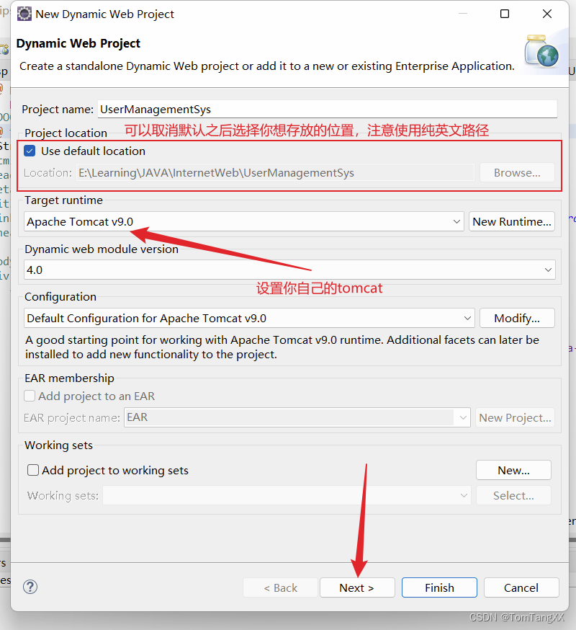576x630 pixels.
Task: Click the configuration description text
Action: (282, 347)
